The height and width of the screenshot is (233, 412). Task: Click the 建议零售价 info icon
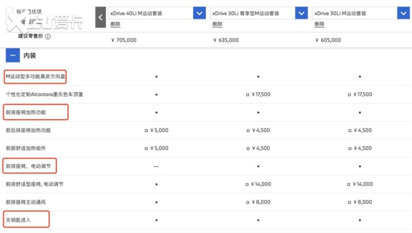pyautogui.click(x=47, y=37)
